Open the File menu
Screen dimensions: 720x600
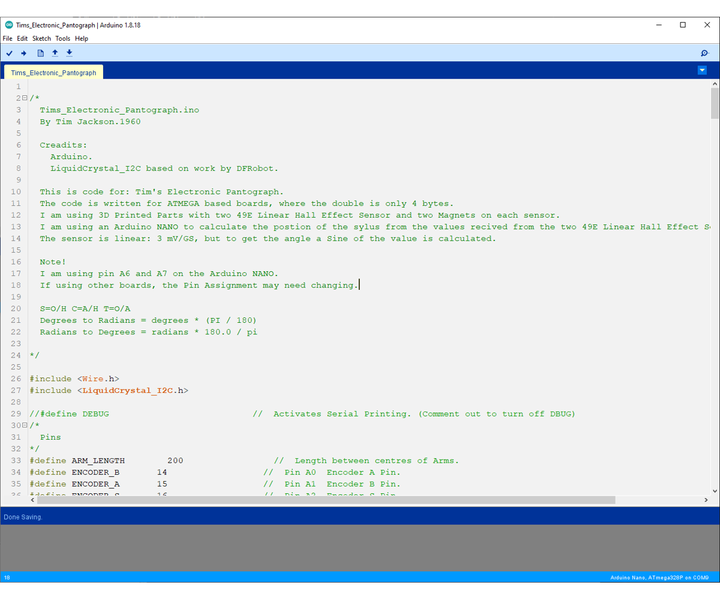click(x=7, y=38)
